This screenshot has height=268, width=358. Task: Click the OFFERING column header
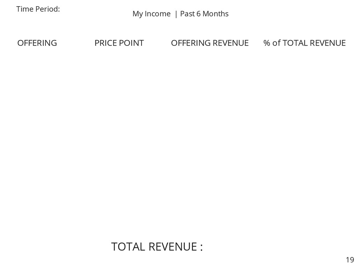[x=37, y=43]
